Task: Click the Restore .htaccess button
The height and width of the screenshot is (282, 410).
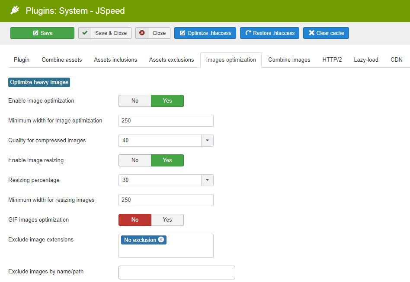Action: pyautogui.click(x=269, y=33)
